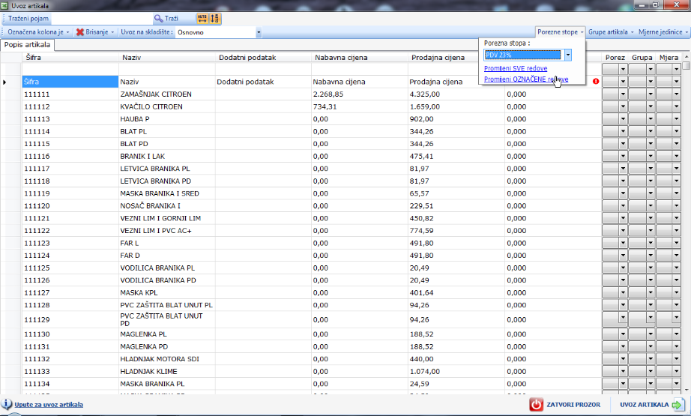Select the Popis artikala tab

tap(27, 45)
